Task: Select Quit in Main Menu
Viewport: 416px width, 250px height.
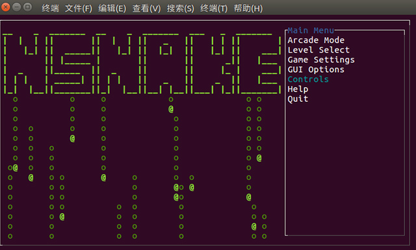Action: coord(298,99)
